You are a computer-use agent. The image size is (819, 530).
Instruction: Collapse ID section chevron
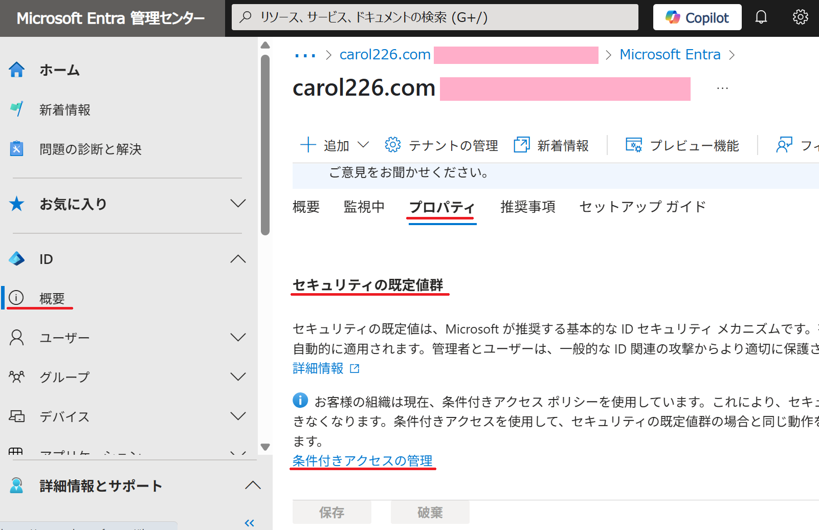coord(238,259)
